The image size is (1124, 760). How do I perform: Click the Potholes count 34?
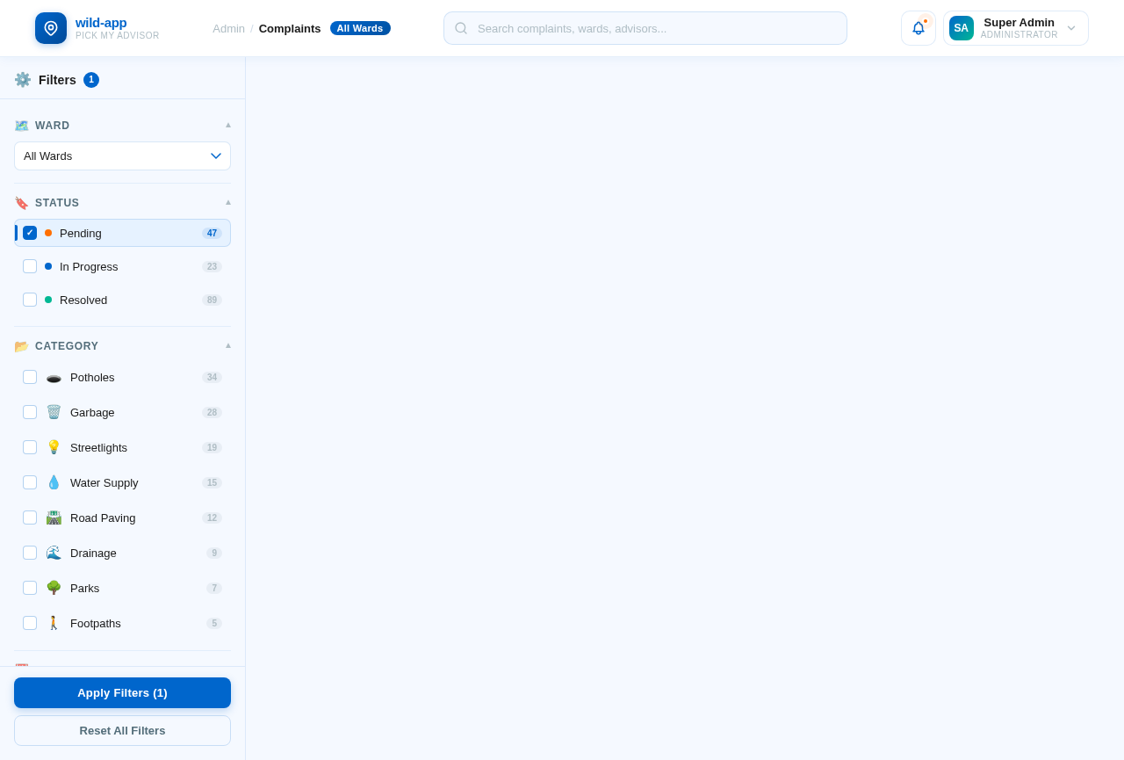212,377
